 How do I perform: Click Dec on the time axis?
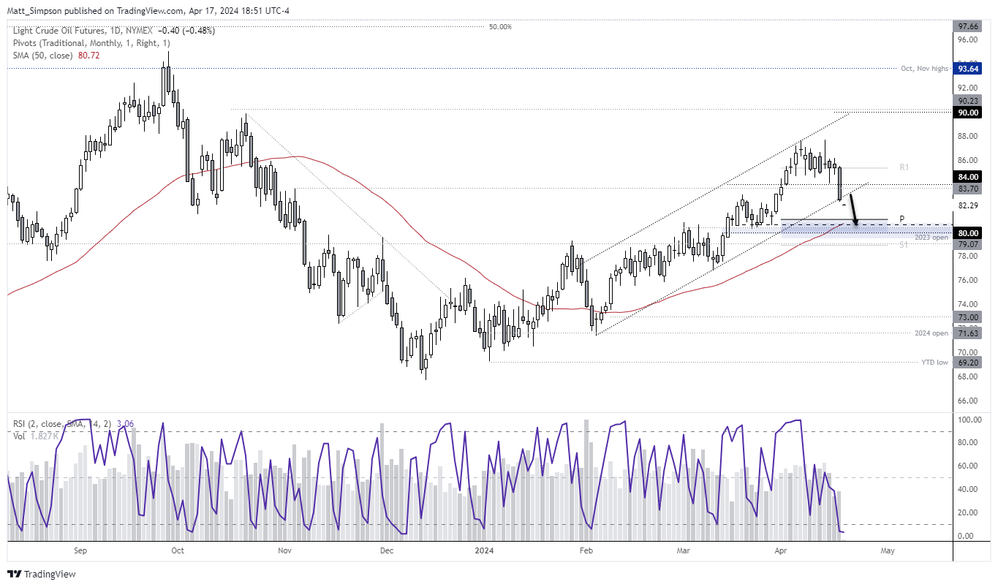(x=387, y=550)
